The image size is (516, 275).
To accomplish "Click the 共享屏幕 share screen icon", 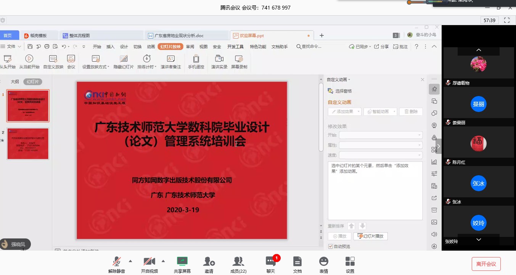I will 182,262.
